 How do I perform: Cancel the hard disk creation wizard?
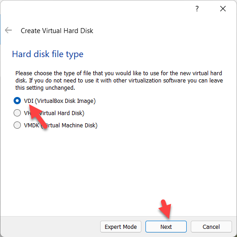(x=211, y=227)
